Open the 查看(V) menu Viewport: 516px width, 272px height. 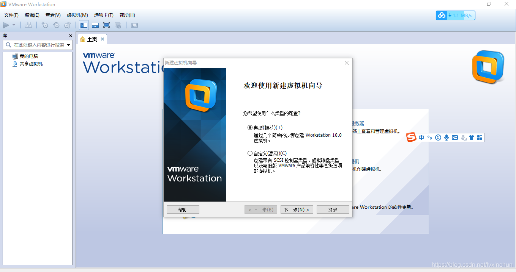point(53,15)
